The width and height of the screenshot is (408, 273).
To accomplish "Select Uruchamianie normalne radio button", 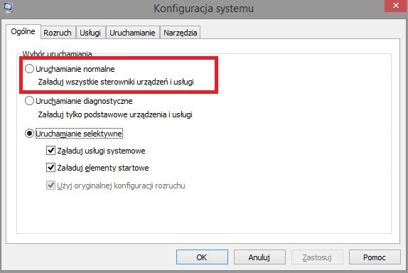I will (x=29, y=69).
